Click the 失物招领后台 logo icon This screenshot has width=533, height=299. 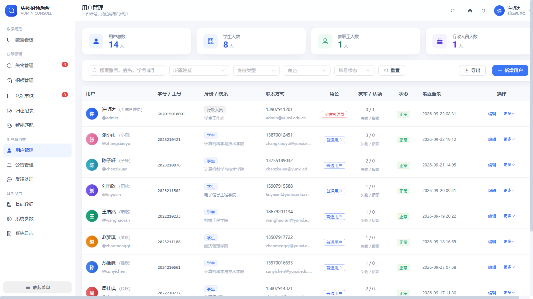[11, 11]
